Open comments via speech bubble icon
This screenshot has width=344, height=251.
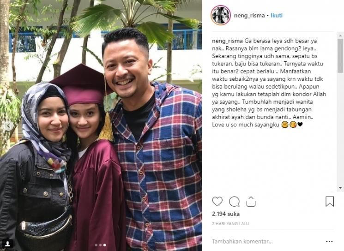(234, 202)
